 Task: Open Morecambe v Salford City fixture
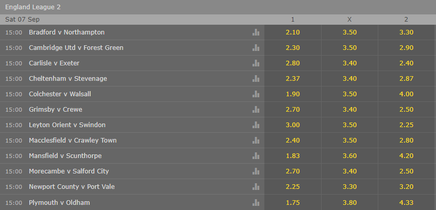click(x=69, y=171)
